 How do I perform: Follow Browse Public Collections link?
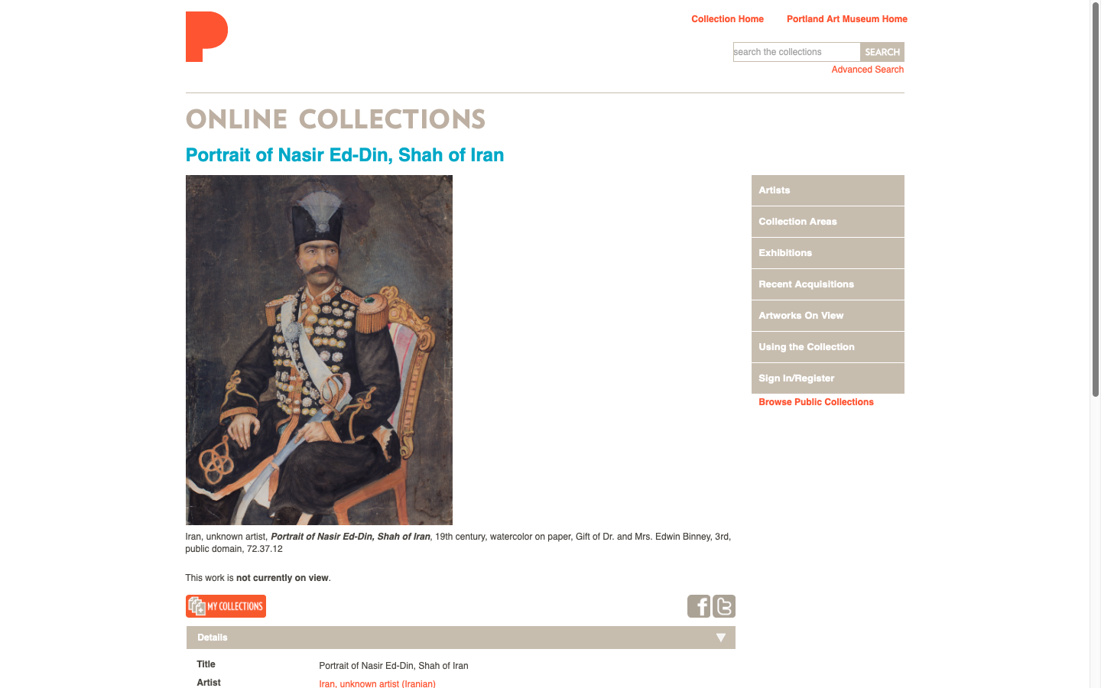pos(816,402)
